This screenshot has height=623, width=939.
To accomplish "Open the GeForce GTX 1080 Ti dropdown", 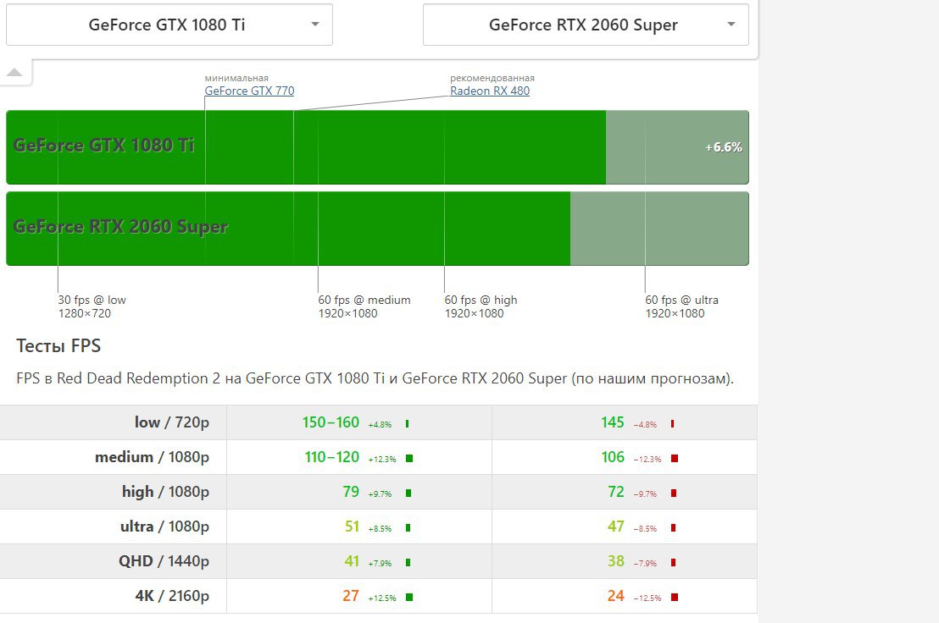I will coord(169,25).
